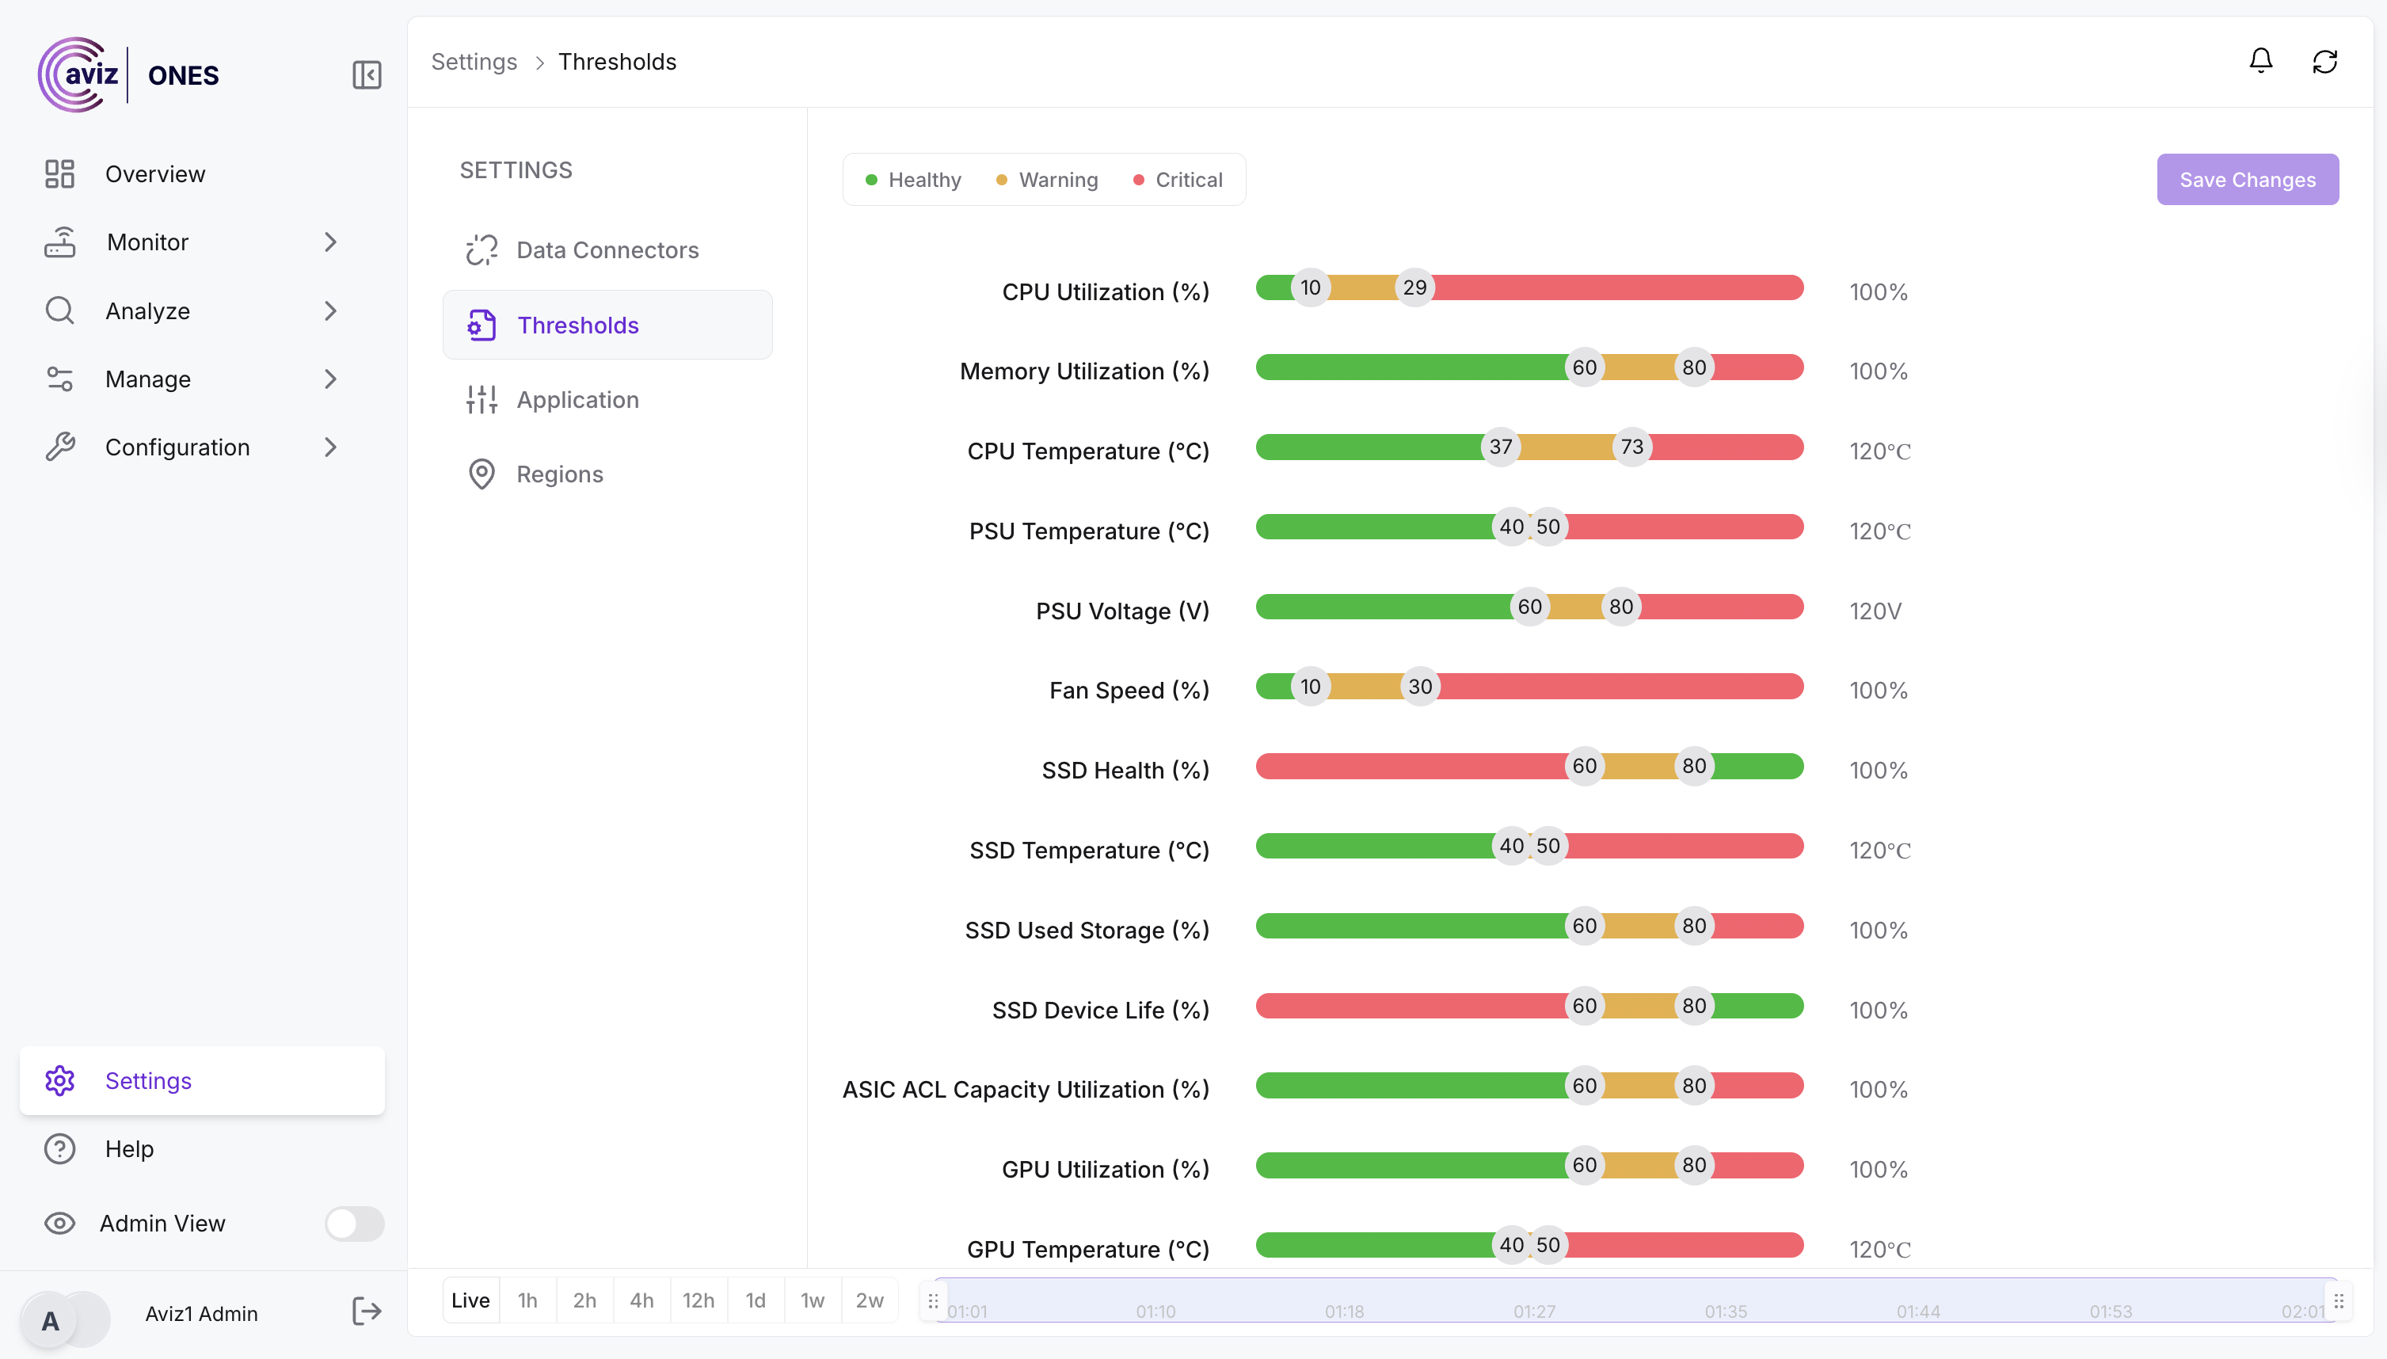The image size is (2387, 1359).
Task: Open the Application settings tab
Action: pos(577,399)
